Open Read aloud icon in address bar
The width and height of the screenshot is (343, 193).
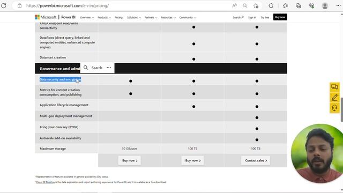point(234,6)
